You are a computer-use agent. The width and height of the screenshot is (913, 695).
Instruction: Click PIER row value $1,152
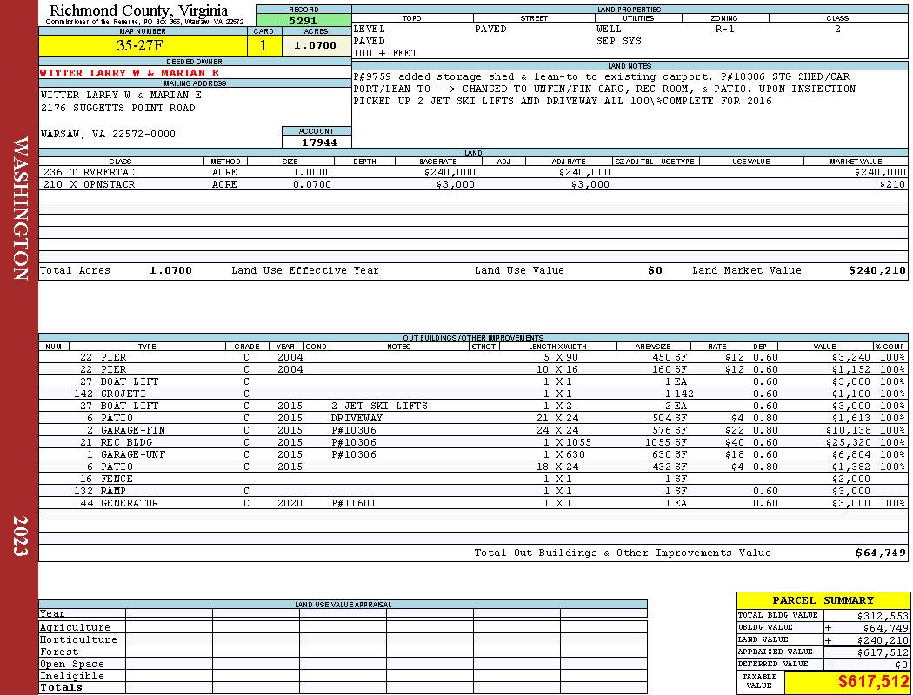(850, 369)
